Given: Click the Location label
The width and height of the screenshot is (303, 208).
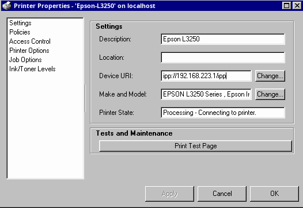Looking at the screenshot, I should click(x=112, y=57).
